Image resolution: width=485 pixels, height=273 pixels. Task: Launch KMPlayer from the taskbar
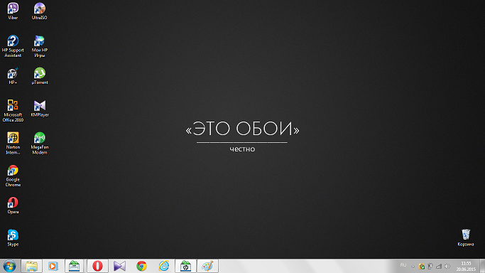119,266
